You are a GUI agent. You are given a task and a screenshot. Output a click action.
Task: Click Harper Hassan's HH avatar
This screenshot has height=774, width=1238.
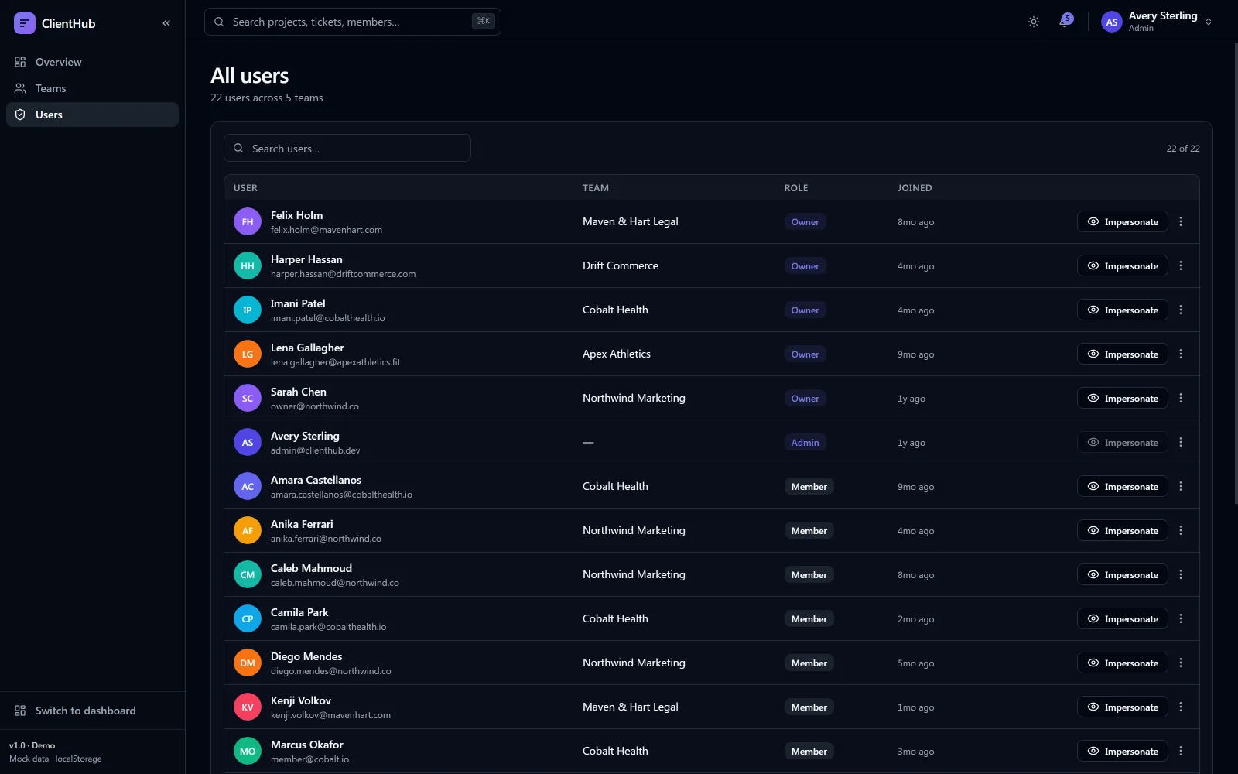pyautogui.click(x=248, y=265)
